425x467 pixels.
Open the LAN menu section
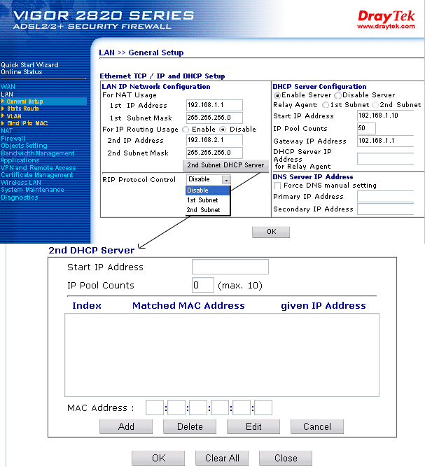7,94
